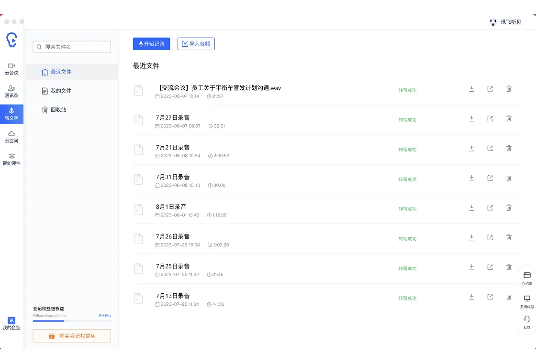
Task: Download the 【交流会议】 wav file
Action: point(471,89)
